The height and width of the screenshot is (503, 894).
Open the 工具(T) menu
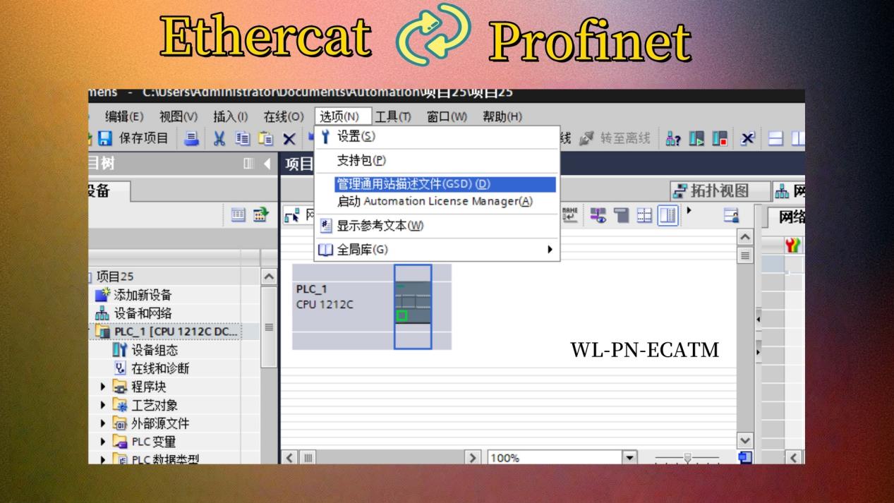394,116
